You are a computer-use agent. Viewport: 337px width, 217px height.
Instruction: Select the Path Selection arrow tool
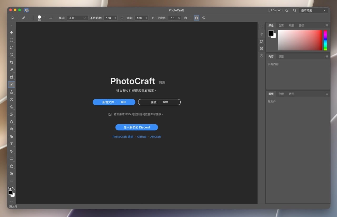point(11,151)
